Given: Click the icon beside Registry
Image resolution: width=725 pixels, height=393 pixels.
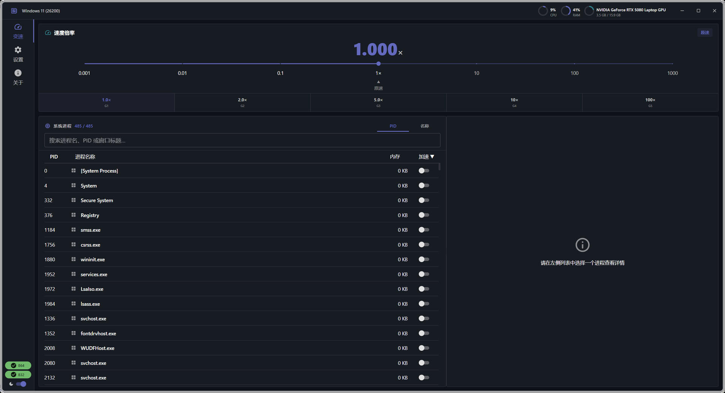Looking at the screenshot, I should click(x=74, y=215).
